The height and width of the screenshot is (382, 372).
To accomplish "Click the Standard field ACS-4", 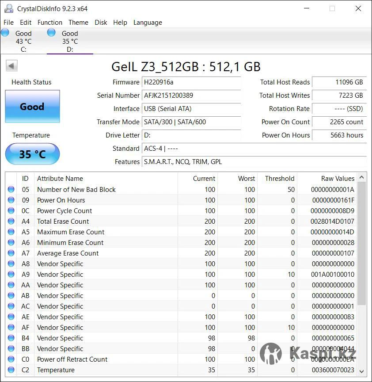I will click(x=254, y=149).
